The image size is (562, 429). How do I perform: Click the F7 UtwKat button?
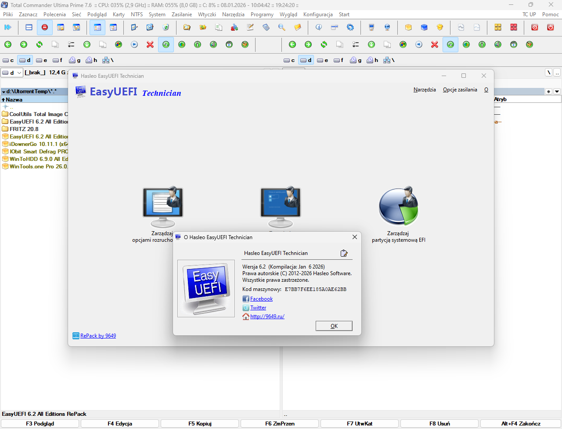point(360,424)
